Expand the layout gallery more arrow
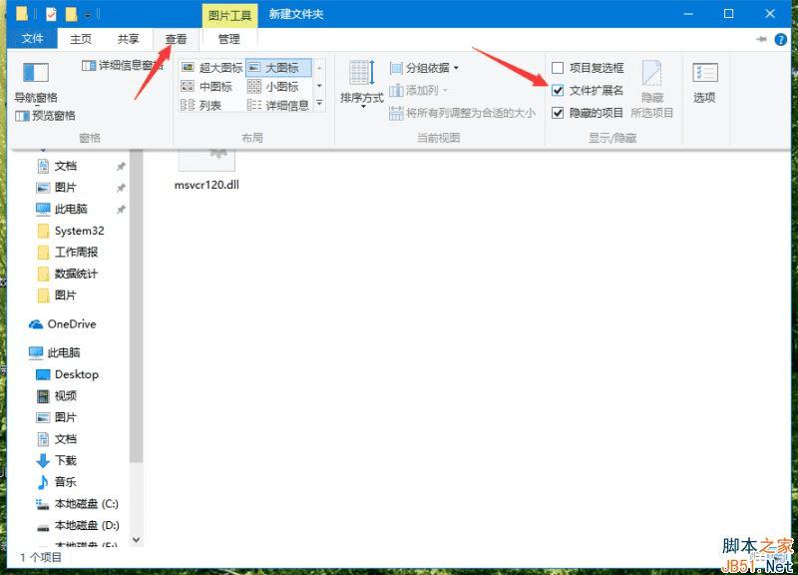This screenshot has height=575, width=798. 319,104
